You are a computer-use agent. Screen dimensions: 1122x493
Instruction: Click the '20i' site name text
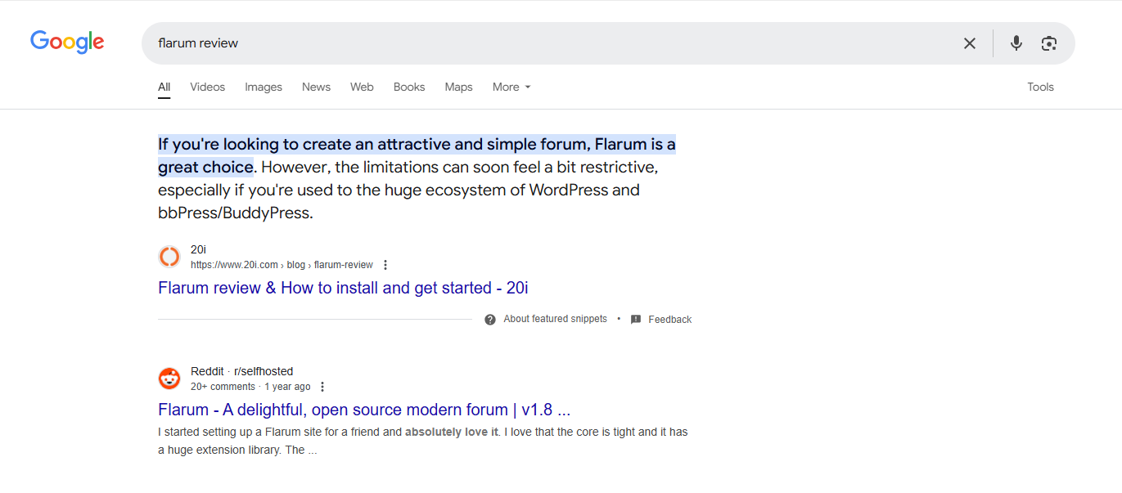[x=198, y=249]
